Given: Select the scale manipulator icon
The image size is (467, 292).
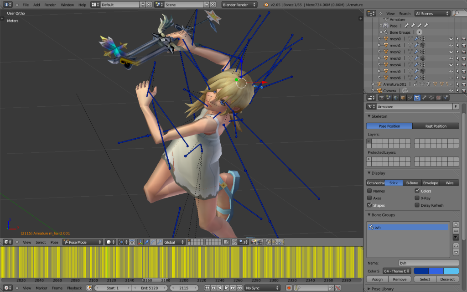Looking at the screenshot, I should coord(159,242).
